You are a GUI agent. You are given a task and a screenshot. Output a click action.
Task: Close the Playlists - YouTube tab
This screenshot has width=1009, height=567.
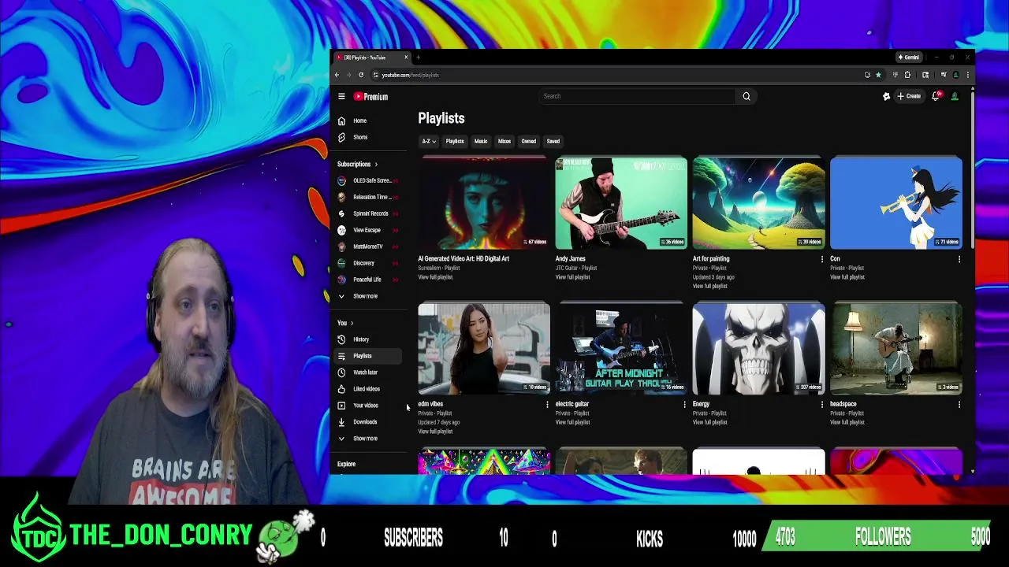pos(406,57)
